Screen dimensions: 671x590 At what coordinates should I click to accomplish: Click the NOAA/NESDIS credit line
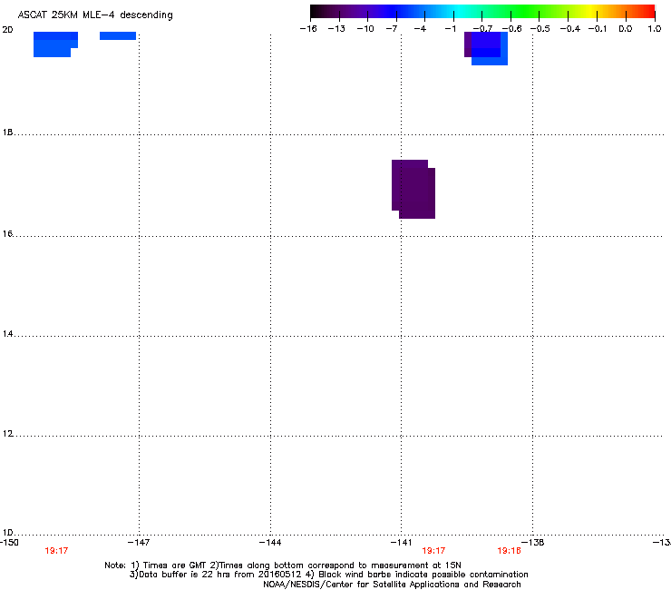coord(392,585)
